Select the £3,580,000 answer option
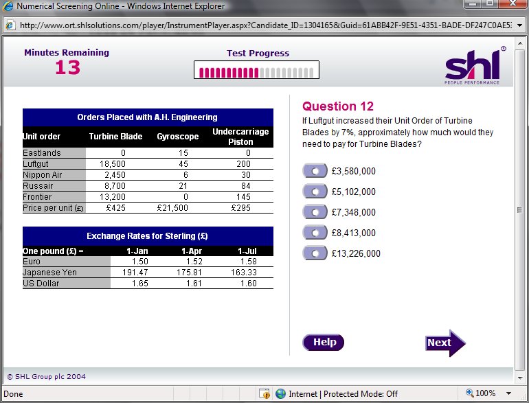This screenshot has height=403, width=529. pyautogui.click(x=315, y=171)
